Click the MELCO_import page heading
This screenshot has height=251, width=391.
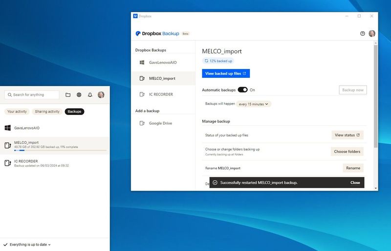[222, 51]
